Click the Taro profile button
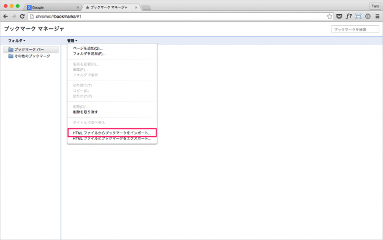 point(375,6)
